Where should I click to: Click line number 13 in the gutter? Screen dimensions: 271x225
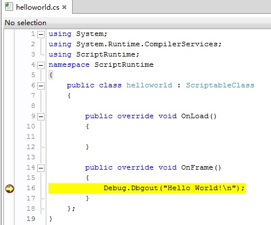(31, 157)
